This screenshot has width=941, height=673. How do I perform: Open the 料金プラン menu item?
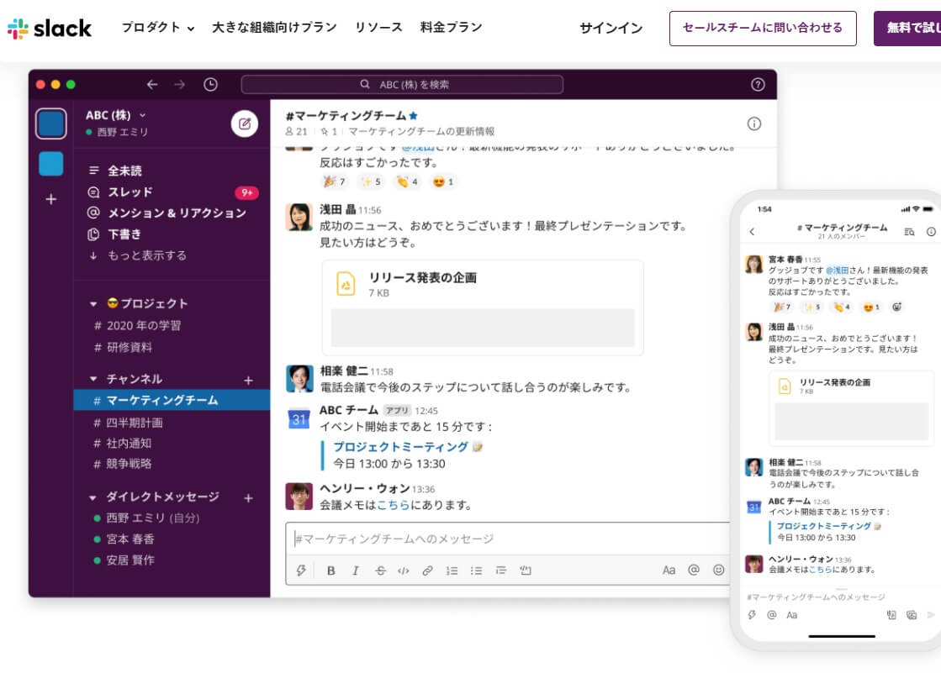(x=451, y=27)
